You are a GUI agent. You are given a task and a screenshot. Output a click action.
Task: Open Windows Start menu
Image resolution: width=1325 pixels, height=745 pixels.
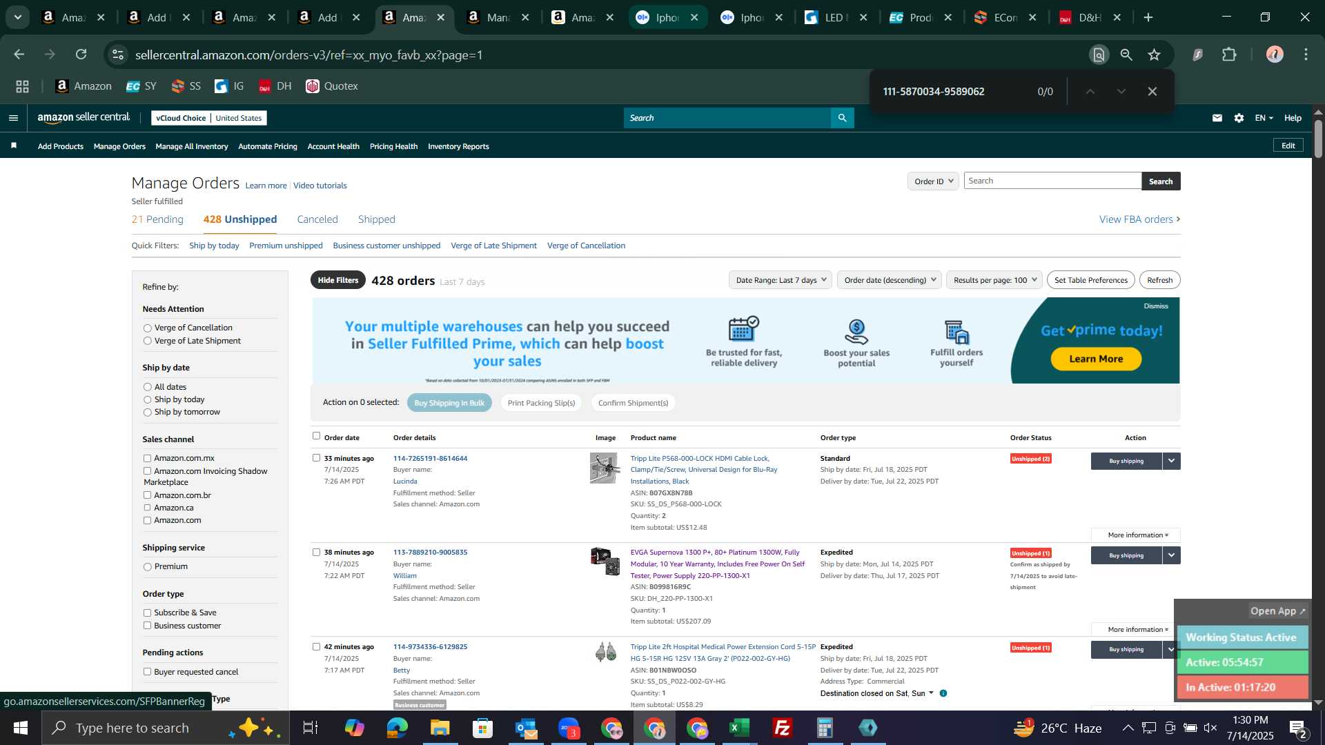20,728
